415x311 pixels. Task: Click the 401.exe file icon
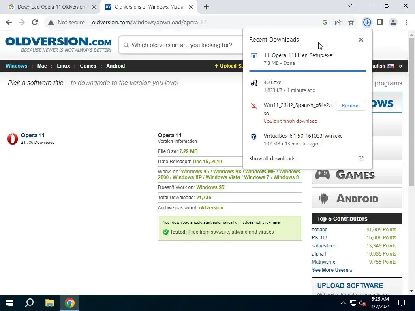[x=254, y=83]
